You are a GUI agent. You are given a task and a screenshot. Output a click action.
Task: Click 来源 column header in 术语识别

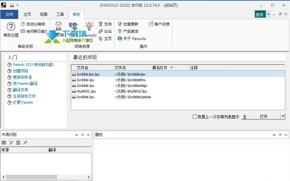coord(24,150)
